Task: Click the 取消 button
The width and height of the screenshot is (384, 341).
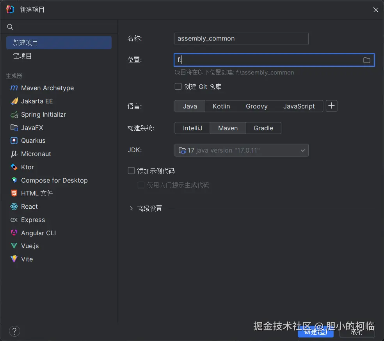Action: tap(357, 332)
